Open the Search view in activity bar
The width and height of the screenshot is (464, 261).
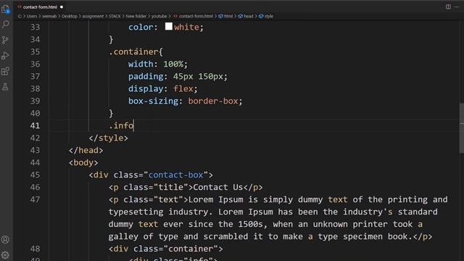tap(5, 24)
